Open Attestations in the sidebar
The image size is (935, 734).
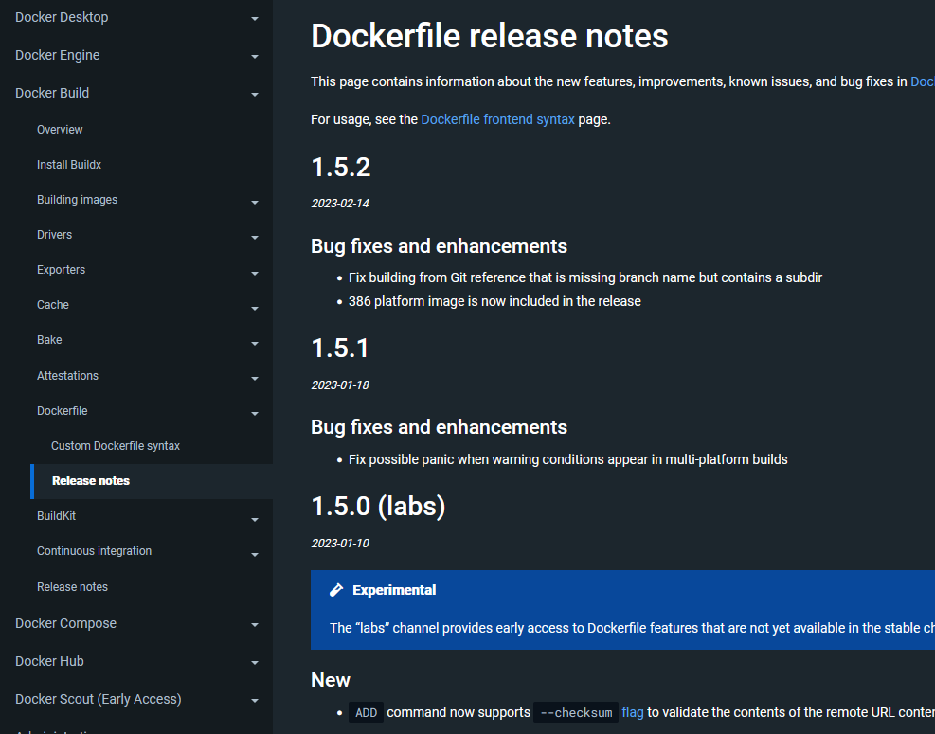(67, 376)
